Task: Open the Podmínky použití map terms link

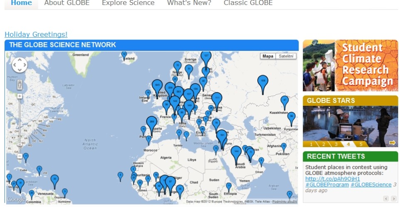Action: coord(284,202)
